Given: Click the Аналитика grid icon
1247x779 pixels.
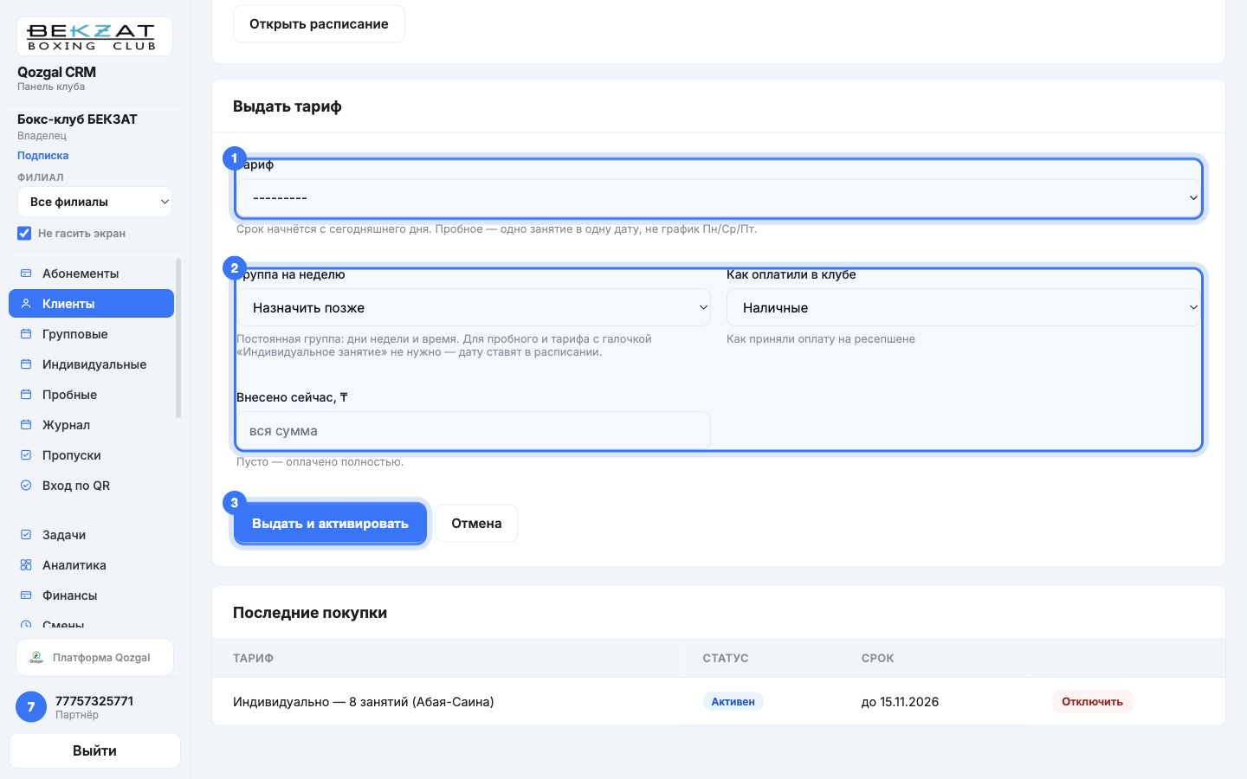Looking at the screenshot, I should (x=26, y=565).
